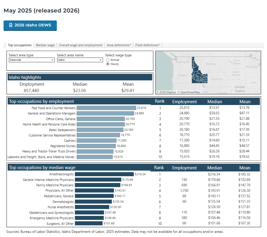Viewport: 267px width, 237px height.
Task: Click the Registered Nurses label
Action: [x=63, y=146]
